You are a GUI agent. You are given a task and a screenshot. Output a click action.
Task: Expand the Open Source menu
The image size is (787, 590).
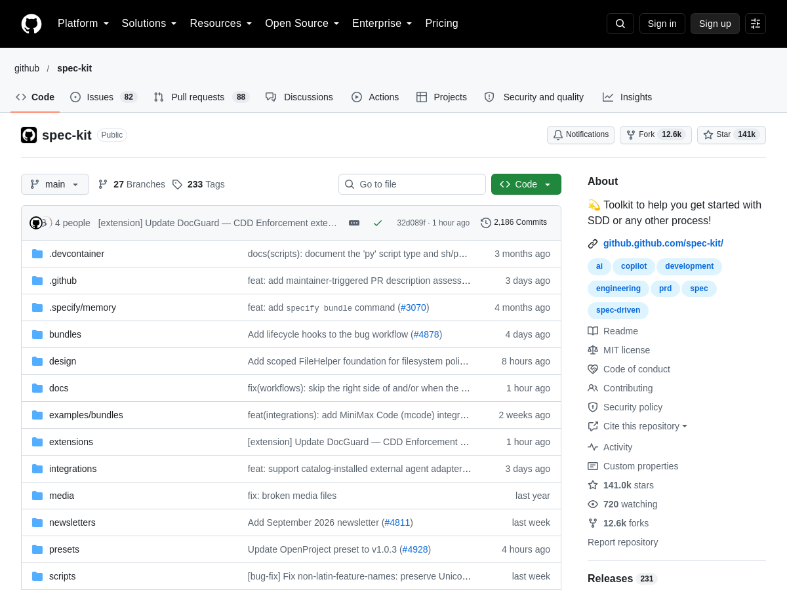(302, 24)
